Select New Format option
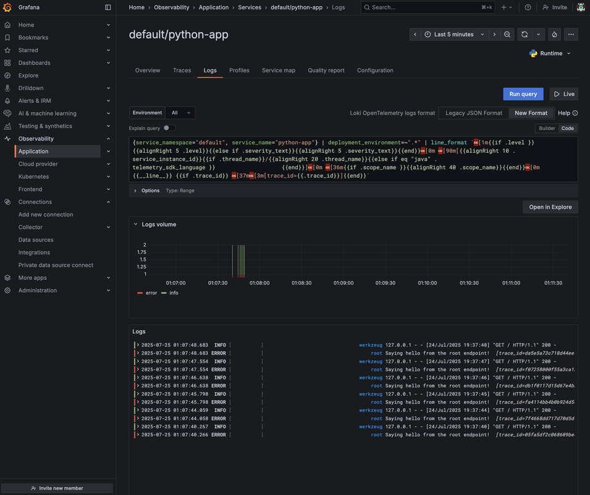Viewport: 590px width, 495px height. (531, 113)
